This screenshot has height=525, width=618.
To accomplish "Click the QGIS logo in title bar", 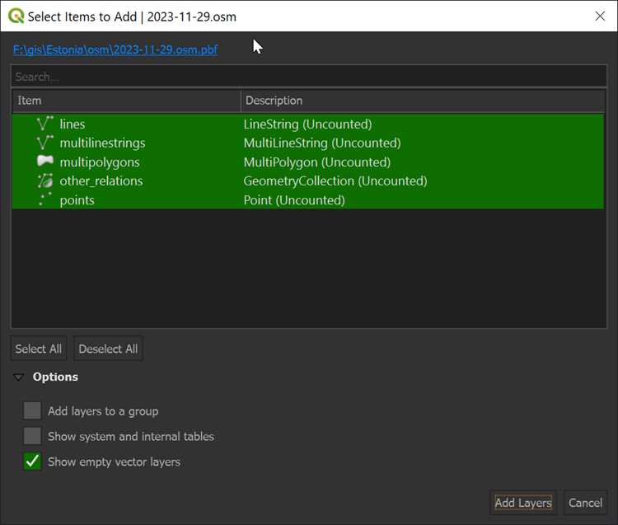I will point(16,16).
